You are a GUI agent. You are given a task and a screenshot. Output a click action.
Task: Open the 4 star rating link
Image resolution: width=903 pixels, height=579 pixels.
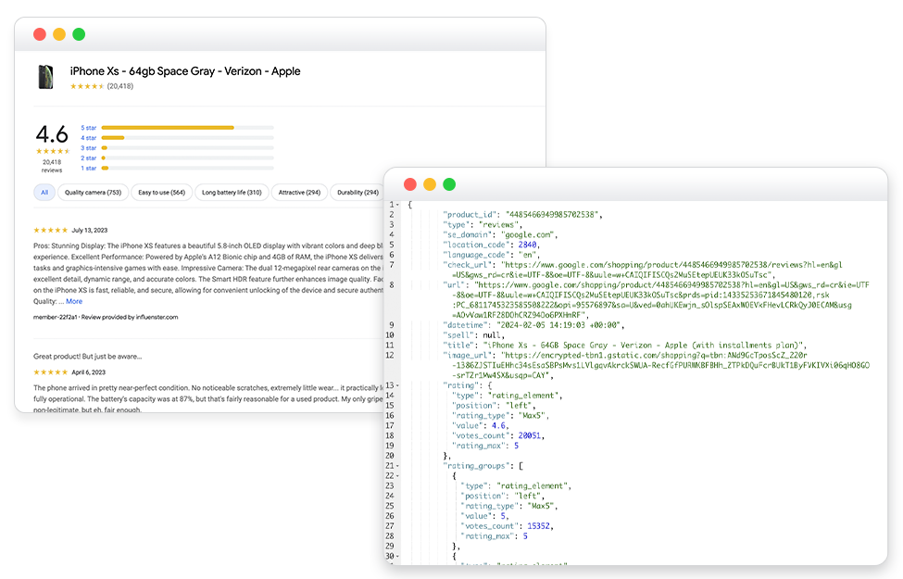point(89,138)
